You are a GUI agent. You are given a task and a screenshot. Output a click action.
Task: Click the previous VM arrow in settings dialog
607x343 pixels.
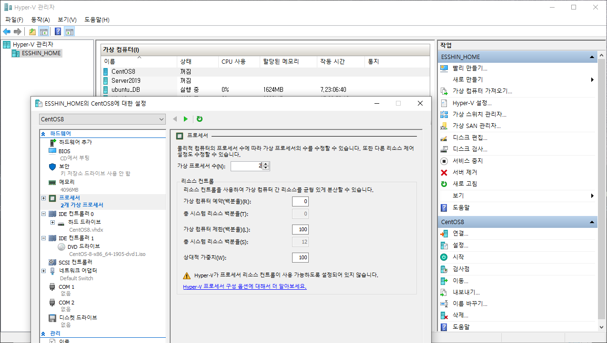(x=175, y=119)
